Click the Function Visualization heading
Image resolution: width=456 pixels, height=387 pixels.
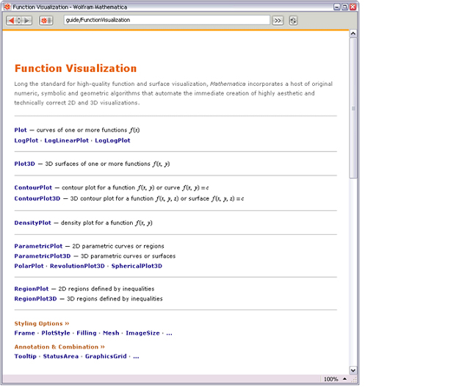76,68
